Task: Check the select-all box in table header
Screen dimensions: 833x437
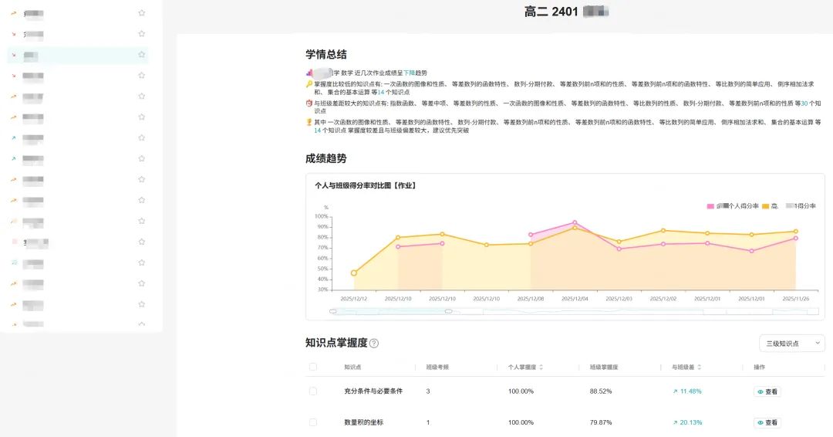Action: click(x=313, y=367)
